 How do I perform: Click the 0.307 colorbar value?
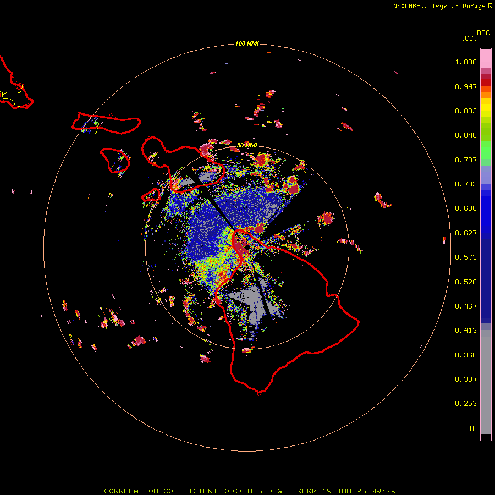[466, 380]
